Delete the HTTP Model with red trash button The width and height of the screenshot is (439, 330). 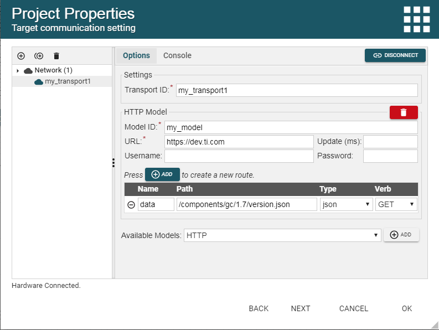click(404, 112)
